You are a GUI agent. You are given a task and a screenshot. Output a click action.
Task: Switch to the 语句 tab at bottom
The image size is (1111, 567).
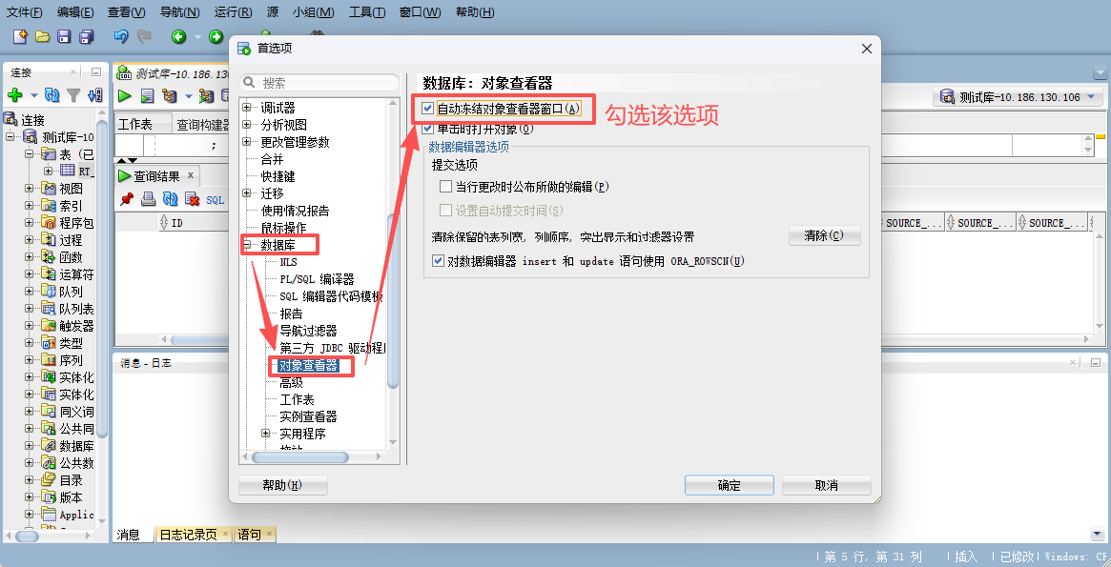(255, 535)
